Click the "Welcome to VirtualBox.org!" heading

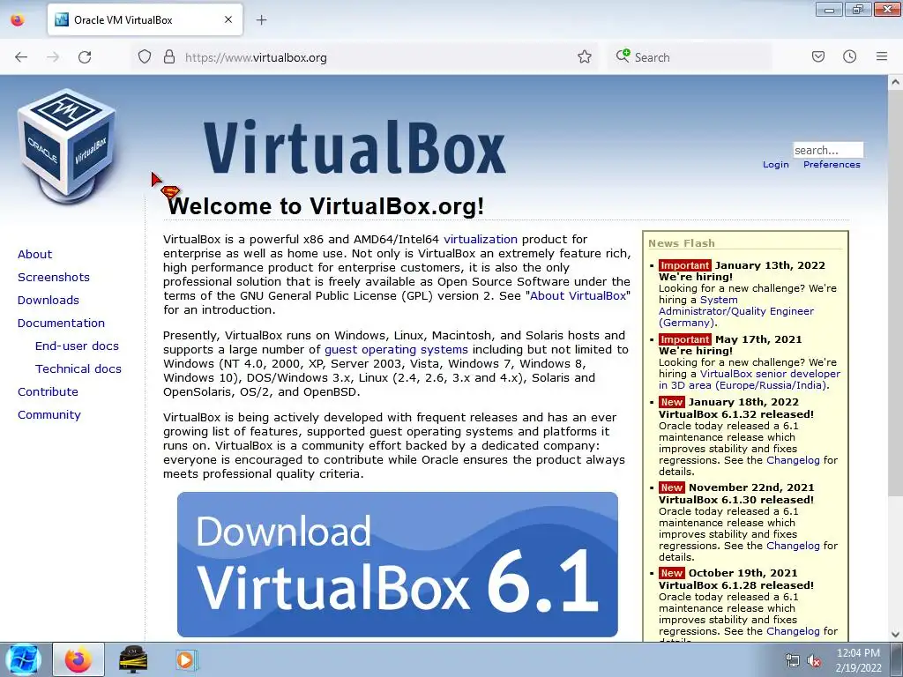click(326, 206)
